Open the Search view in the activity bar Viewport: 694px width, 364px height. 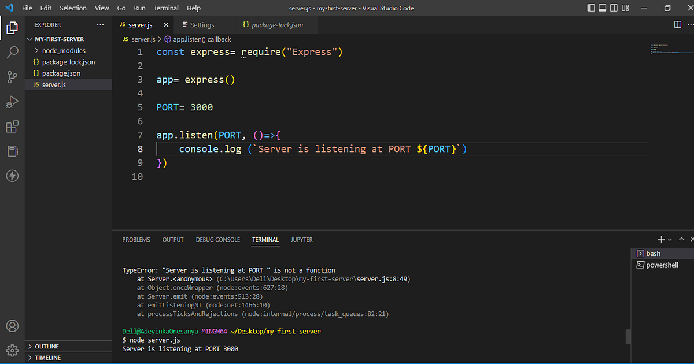click(x=12, y=53)
